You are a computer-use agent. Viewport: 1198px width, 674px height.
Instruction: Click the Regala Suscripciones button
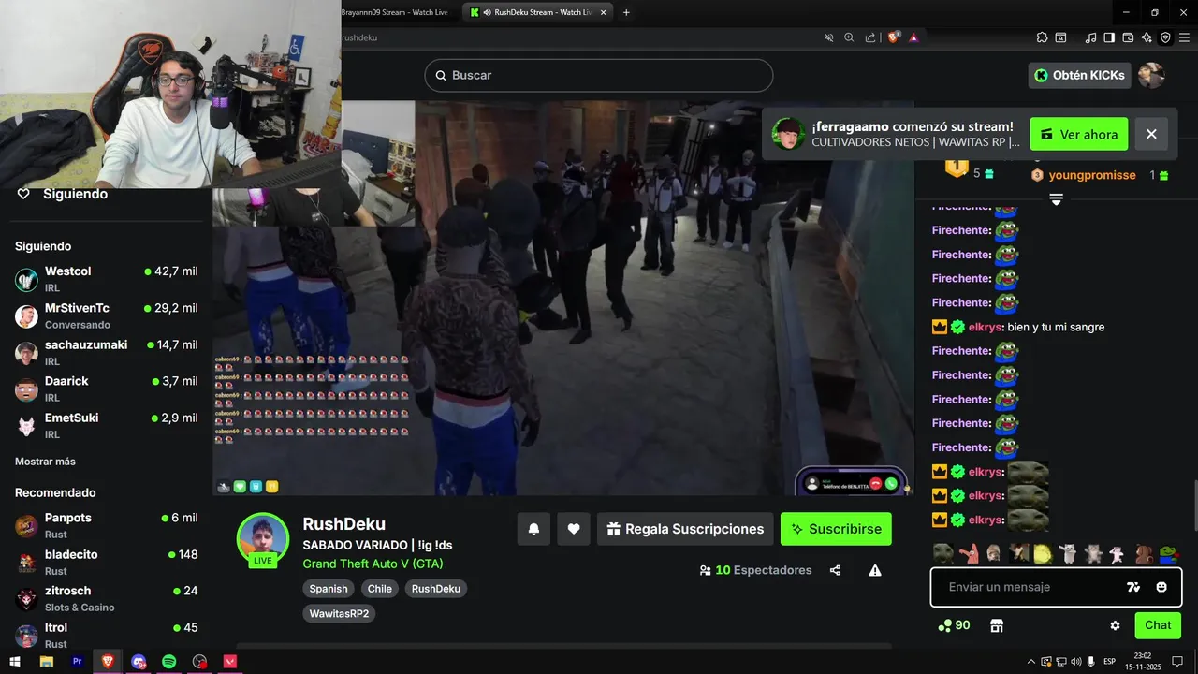click(x=685, y=529)
